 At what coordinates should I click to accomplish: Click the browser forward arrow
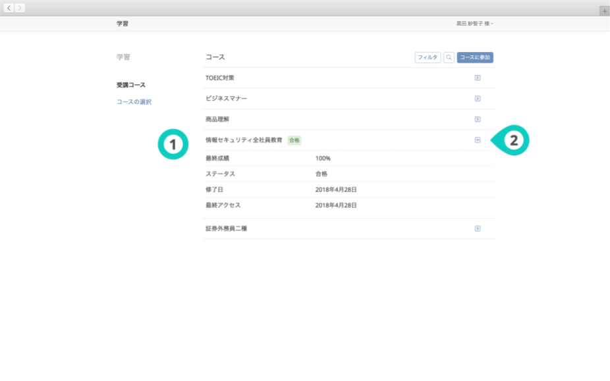[20, 8]
